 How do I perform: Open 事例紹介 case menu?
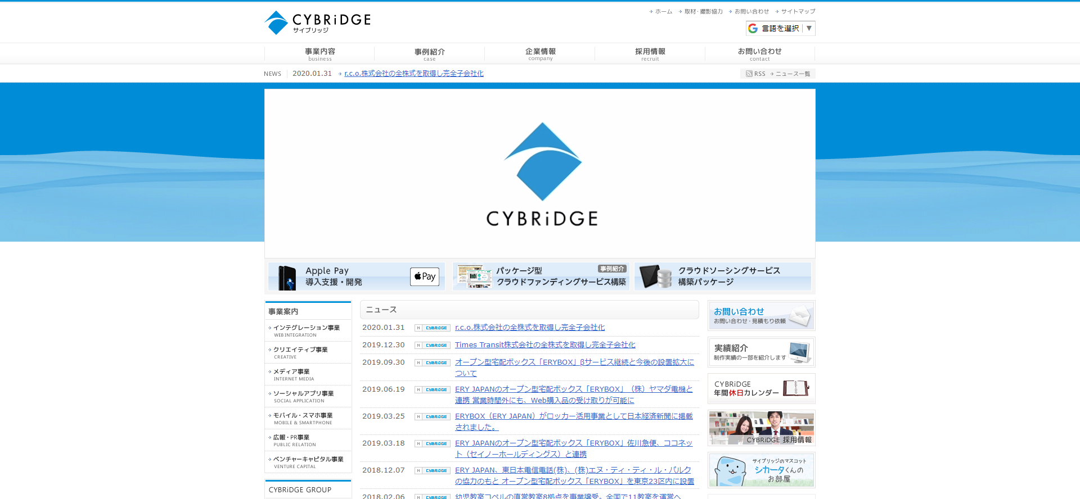pos(429,54)
